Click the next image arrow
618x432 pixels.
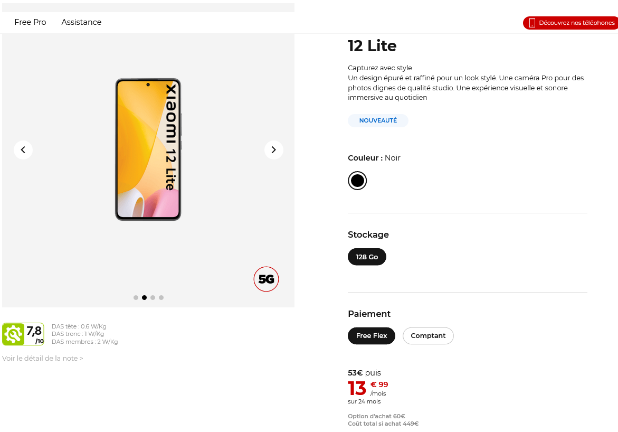[273, 150]
